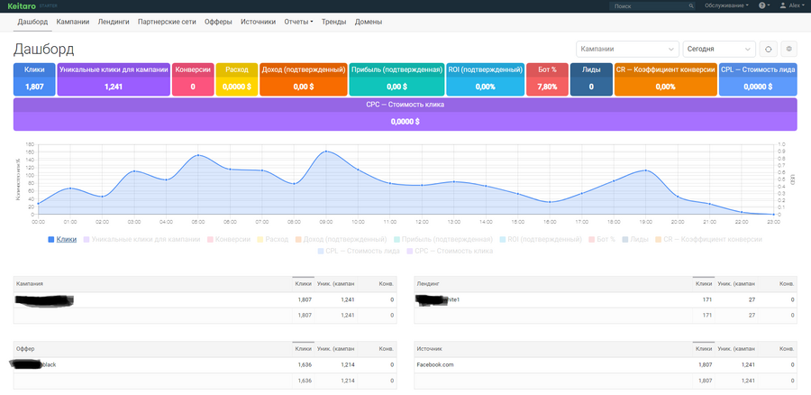Open the Facebook.com source row
811x395 pixels.
(435, 364)
